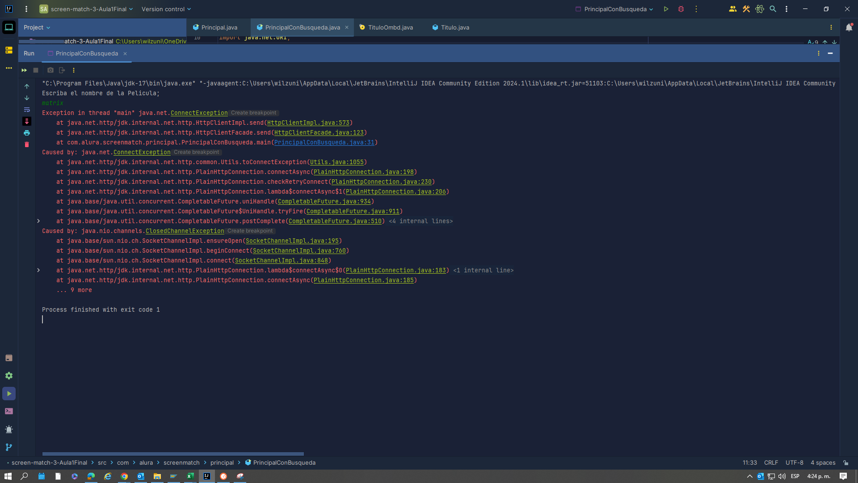Image resolution: width=858 pixels, height=483 pixels.
Task: Open HttpClientImpl.java:573 link
Action: point(308,123)
